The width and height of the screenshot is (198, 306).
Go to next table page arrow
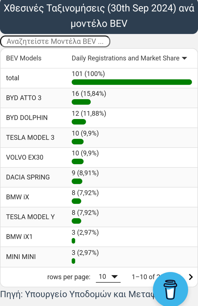point(191,277)
